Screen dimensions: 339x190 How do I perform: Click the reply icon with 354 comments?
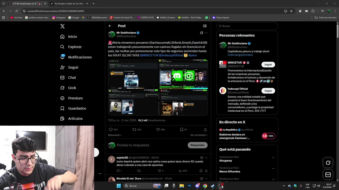coord(111,130)
